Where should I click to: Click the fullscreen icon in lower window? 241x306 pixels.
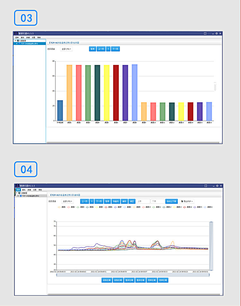coord(206,186)
